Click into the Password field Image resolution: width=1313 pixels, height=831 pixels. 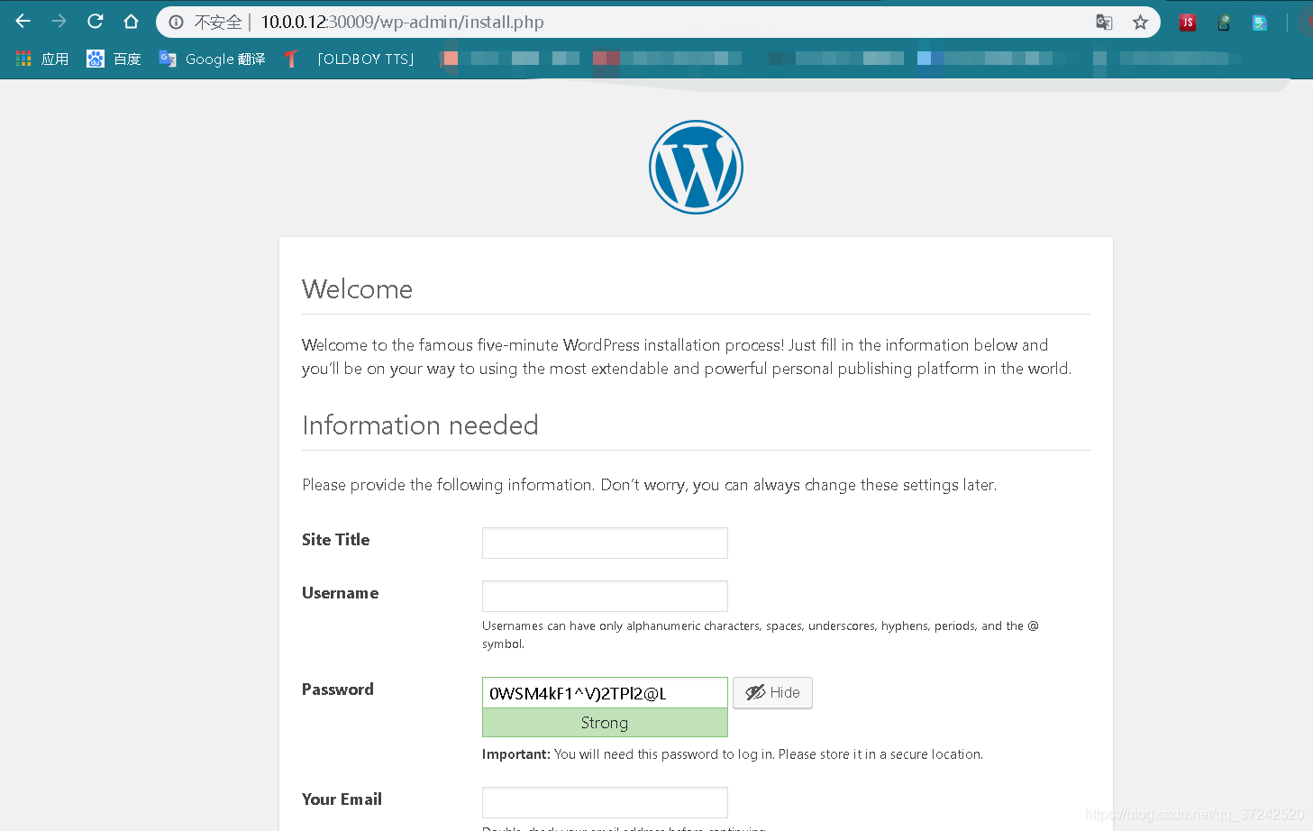pos(605,692)
